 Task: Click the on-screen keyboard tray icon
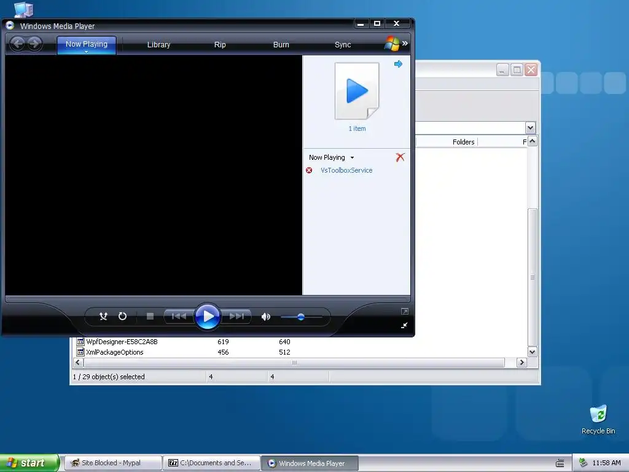coord(560,463)
